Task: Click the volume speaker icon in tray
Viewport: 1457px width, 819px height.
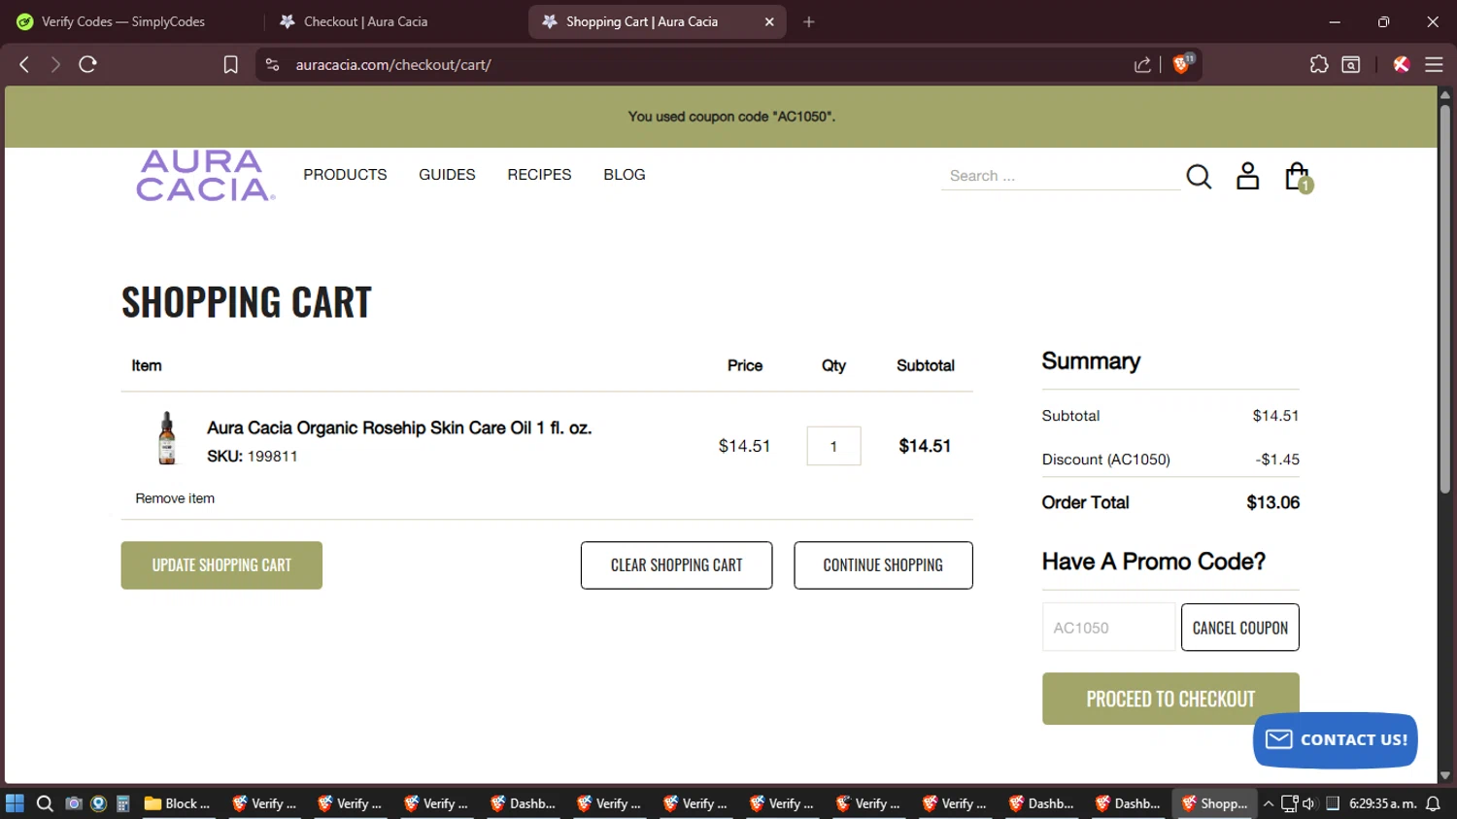Action: tap(1308, 803)
